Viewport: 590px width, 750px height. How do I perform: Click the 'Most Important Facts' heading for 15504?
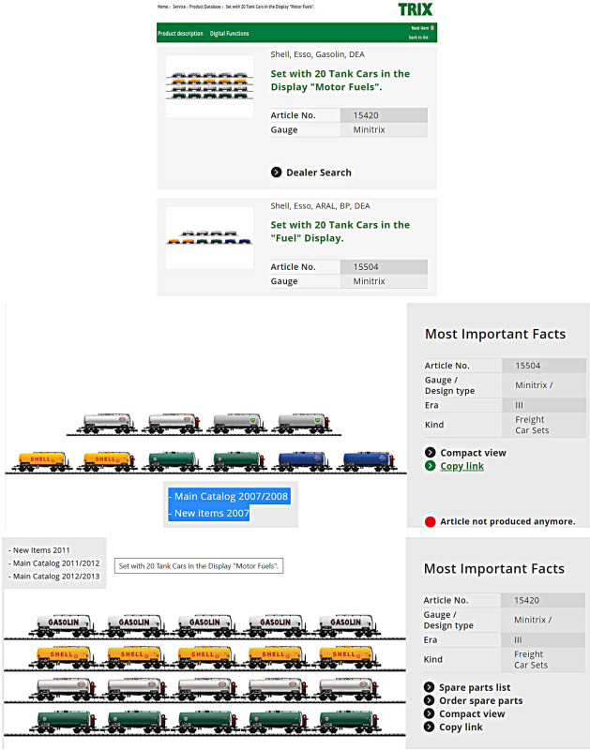tap(495, 334)
